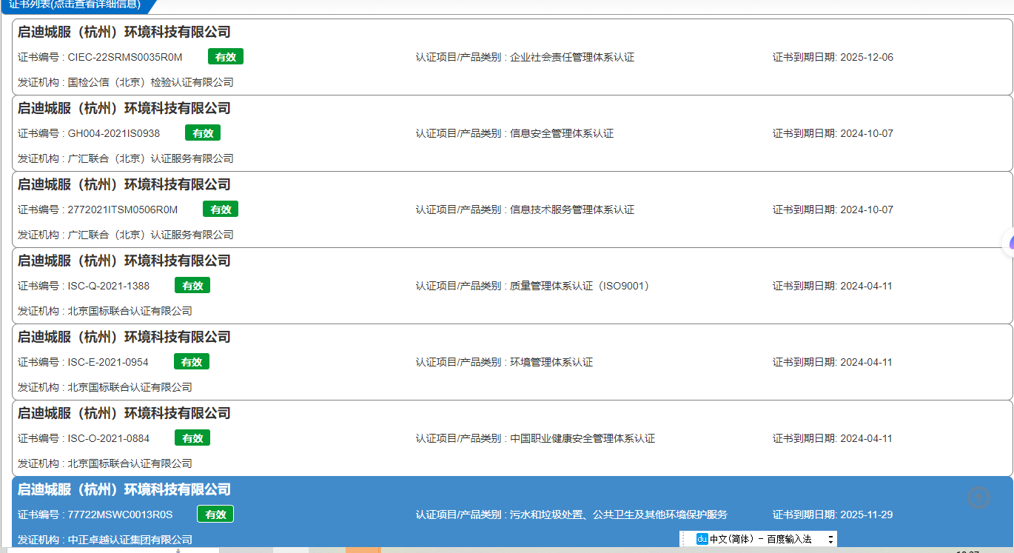Click expiry date 2025-11-29
1014x553 pixels.
point(867,515)
